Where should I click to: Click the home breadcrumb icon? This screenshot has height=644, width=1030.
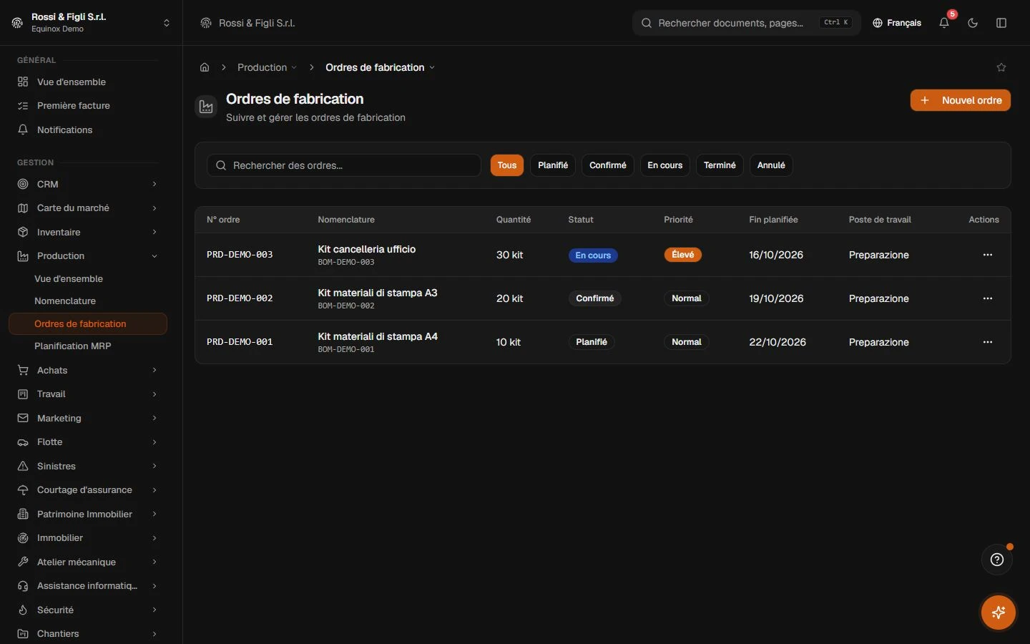pyautogui.click(x=205, y=67)
